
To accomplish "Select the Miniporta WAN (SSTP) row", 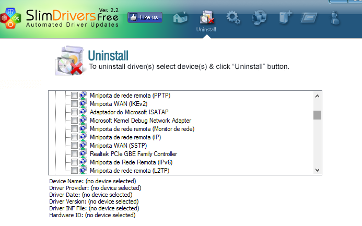I will coord(118,146).
